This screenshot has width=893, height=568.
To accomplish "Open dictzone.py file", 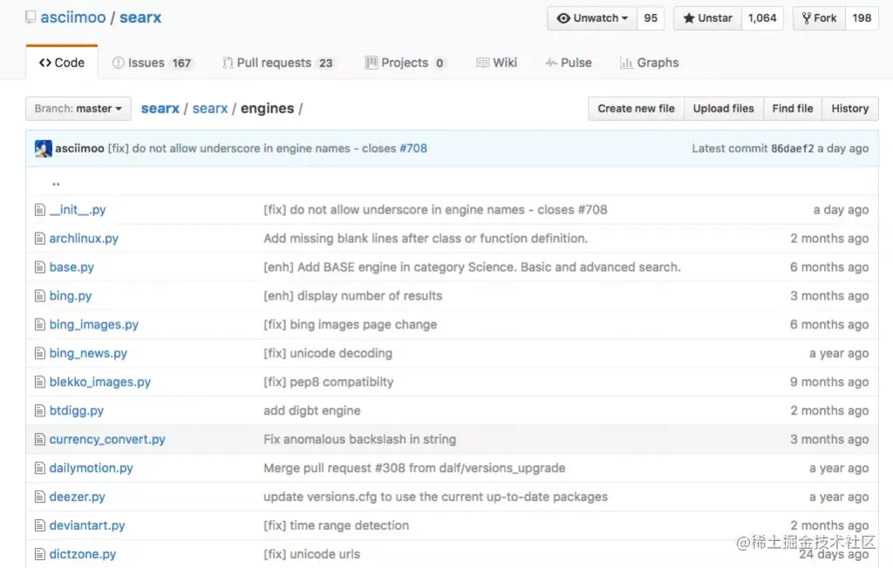I will [83, 554].
